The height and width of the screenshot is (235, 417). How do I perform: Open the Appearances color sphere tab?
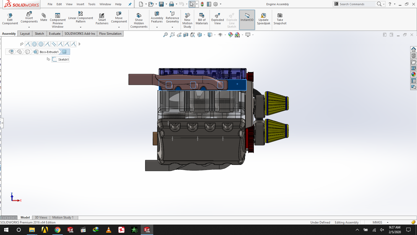tap(414, 74)
